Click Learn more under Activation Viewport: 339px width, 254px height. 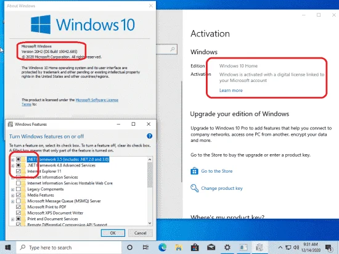[x=231, y=91]
